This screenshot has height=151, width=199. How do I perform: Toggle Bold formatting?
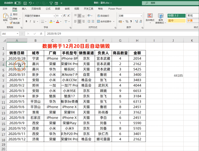click(x=26, y=22)
